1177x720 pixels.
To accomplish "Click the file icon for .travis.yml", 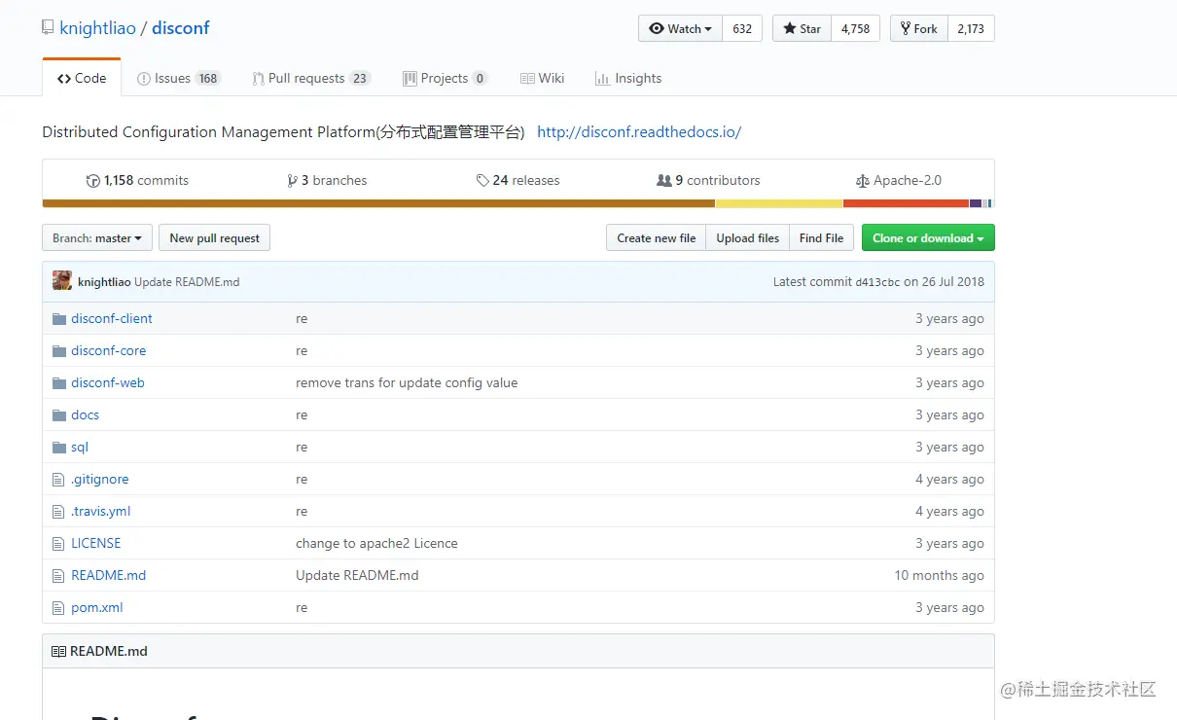I will [58, 511].
